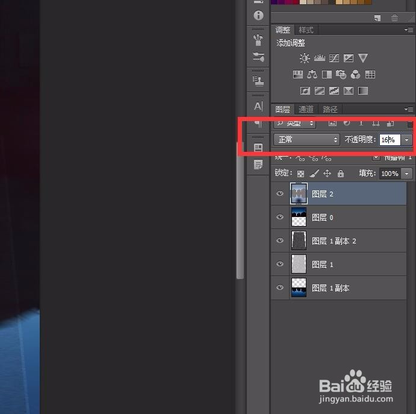Open the 正常 blend mode dropdown
The width and height of the screenshot is (416, 414).
[x=306, y=139]
